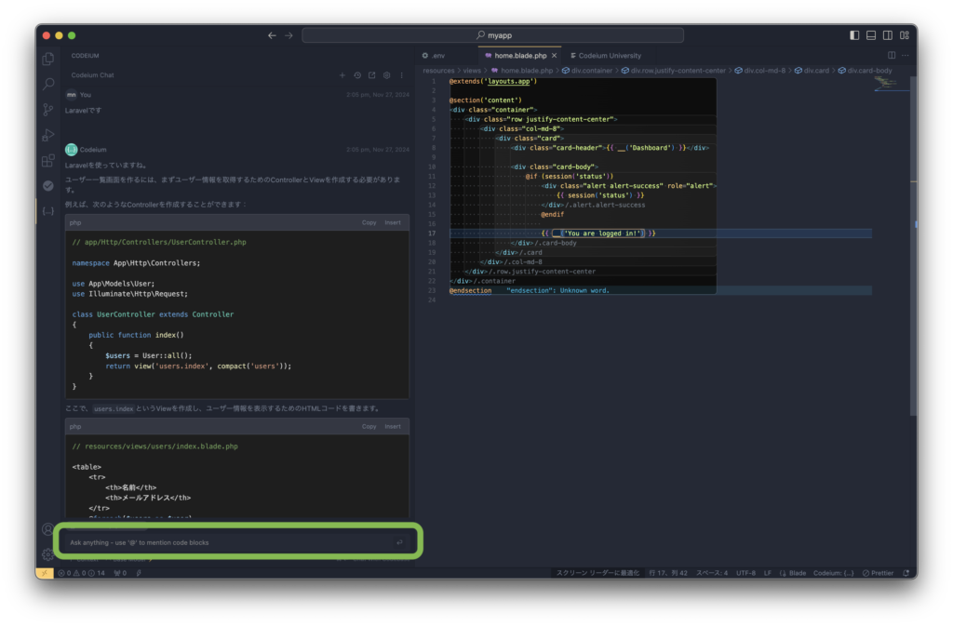This screenshot has width=953, height=626.
Task: Open the Source Control view
Action: [48, 110]
